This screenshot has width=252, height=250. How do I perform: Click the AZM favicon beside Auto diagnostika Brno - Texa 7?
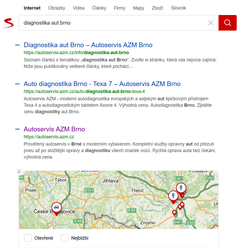(x=17, y=84)
